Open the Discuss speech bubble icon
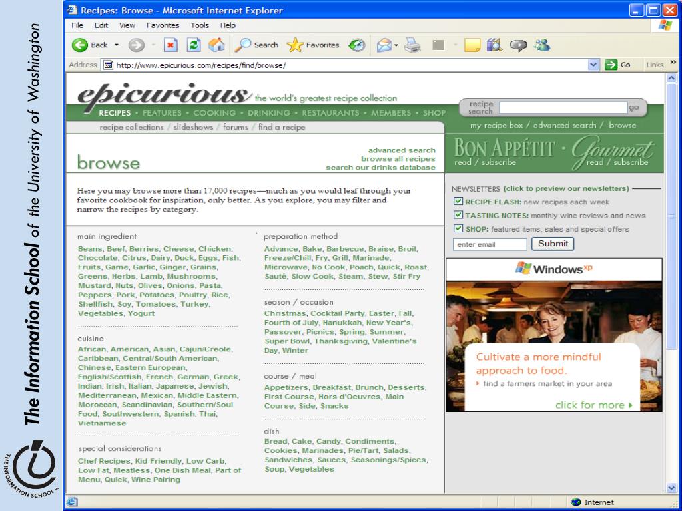The image size is (682, 511). (x=518, y=45)
